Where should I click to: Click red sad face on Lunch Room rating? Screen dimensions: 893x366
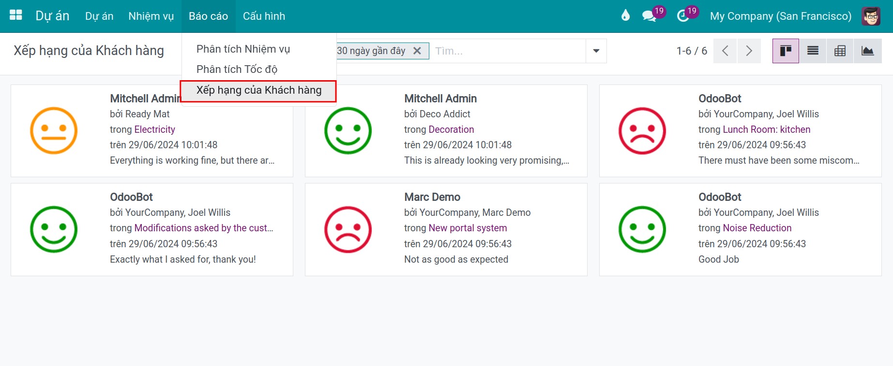[642, 130]
